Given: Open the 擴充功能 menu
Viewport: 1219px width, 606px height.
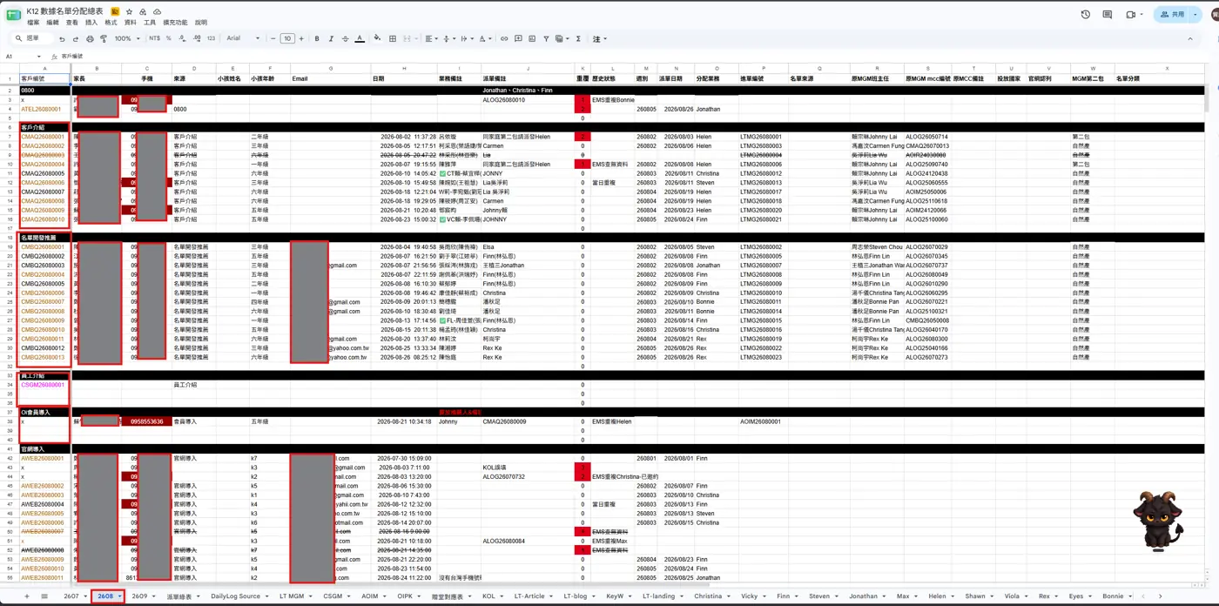Looking at the screenshot, I should (175, 23).
